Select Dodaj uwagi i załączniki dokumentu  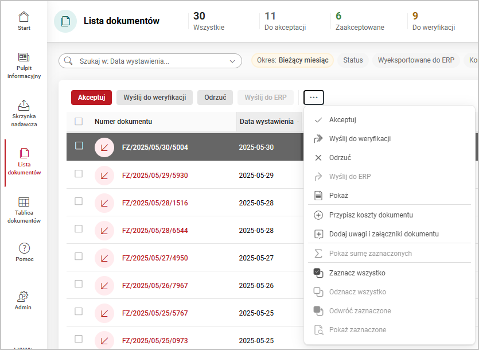(390, 234)
